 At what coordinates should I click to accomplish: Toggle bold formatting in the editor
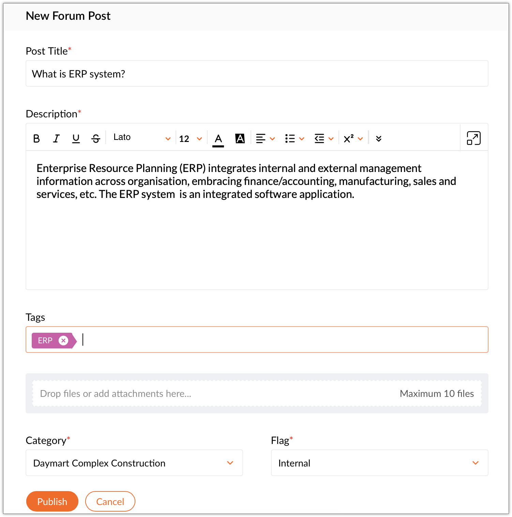click(x=36, y=139)
